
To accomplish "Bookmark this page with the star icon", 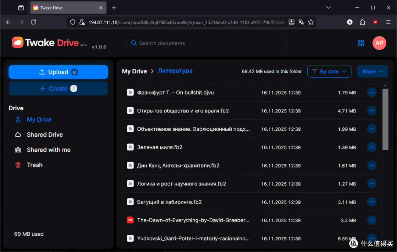I will tap(311, 22).
